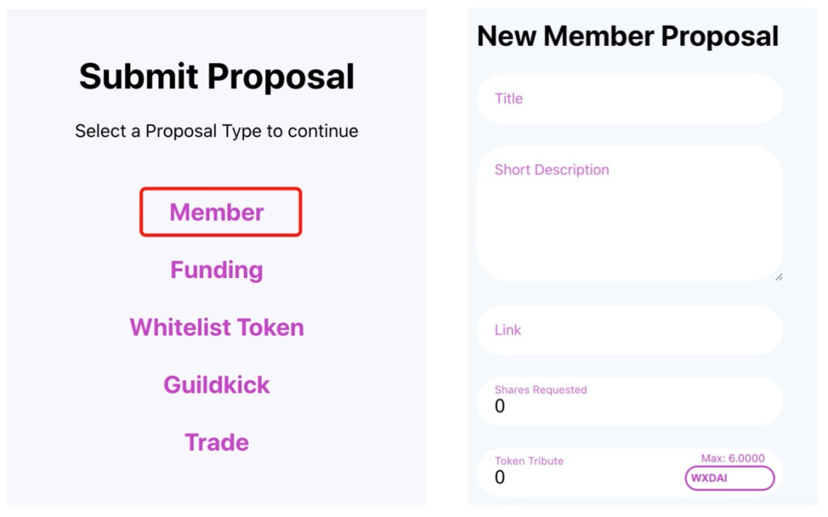Click the Max: 6.0000 tribute shortcut
Viewport: 828px width, 517px height.
click(x=733, y=458)
